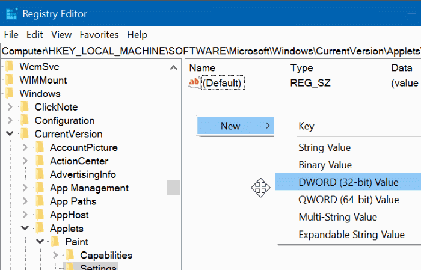Select the Settings key under Paint

point(98,267)
